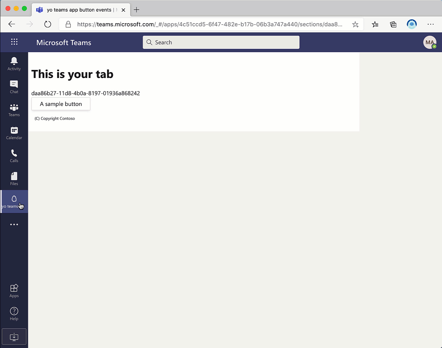Click the Search field
The image size is (442, 348).
pos(221,42)
